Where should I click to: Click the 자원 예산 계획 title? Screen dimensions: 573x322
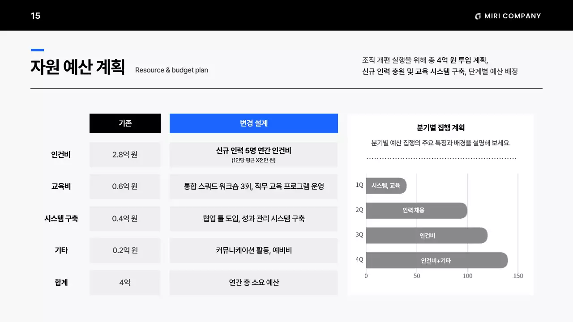point(77,67)
